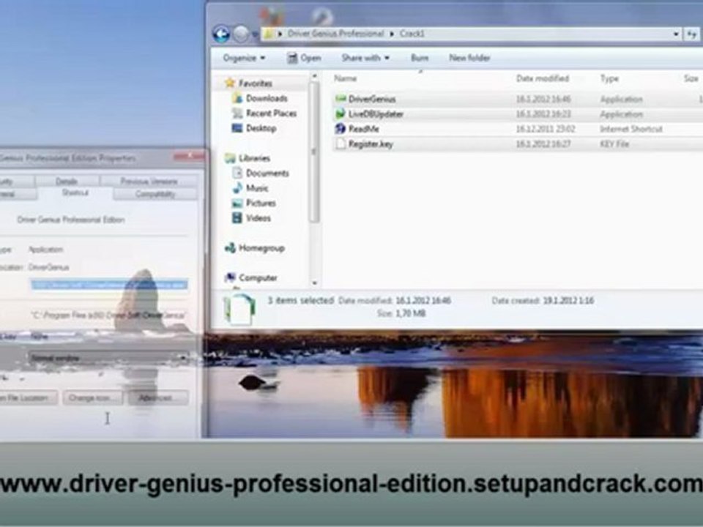Screen dimensions: 703x527
Task: Click the Music note icon
Action: point(237,188)
